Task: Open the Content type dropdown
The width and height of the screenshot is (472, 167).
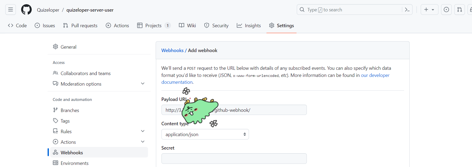Action: (x=205, y=134)
